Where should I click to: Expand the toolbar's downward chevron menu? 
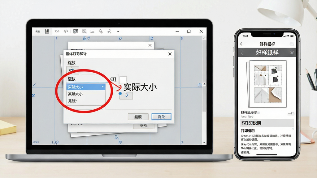tap(118, 32)
